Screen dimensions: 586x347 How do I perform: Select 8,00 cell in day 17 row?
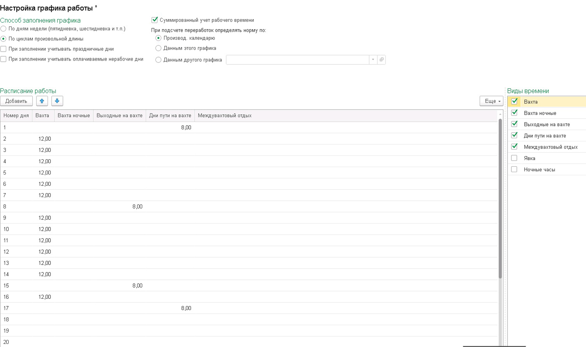click(170, 309)
